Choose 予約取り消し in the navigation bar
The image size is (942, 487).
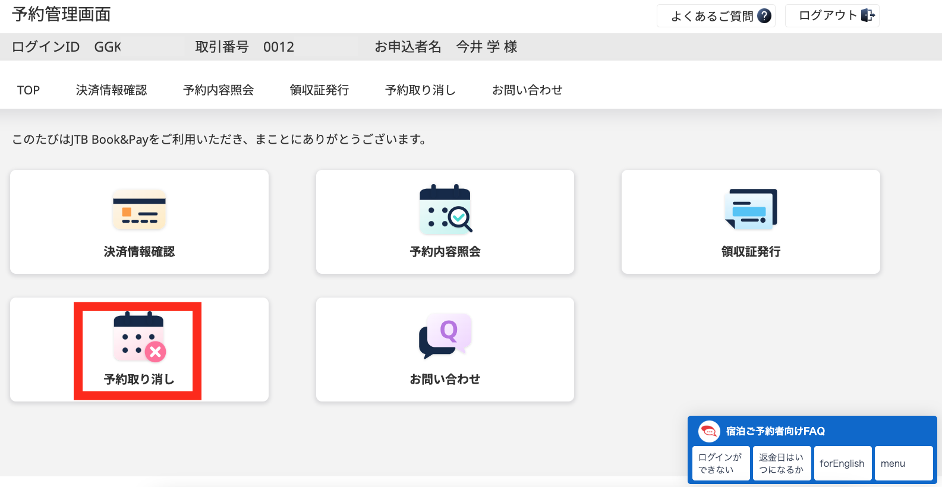point(421,90)
